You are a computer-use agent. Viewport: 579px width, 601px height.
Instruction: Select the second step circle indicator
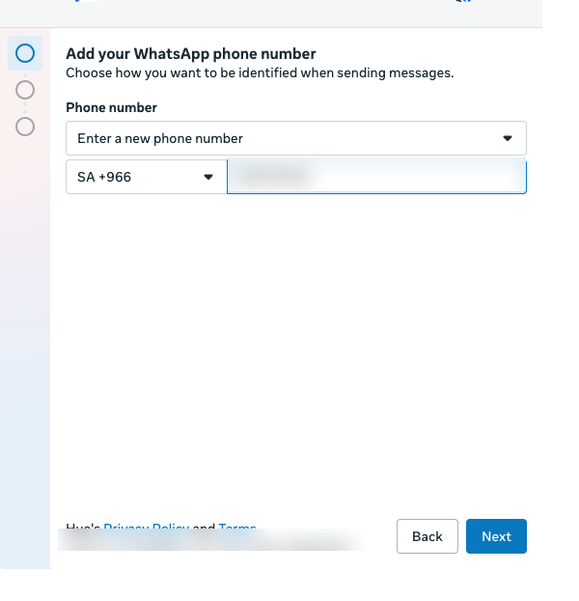click(x=25, y=90)
